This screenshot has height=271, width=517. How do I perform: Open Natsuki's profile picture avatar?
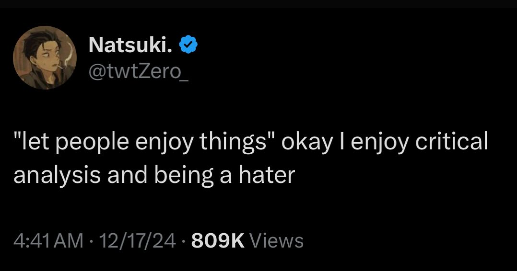coord(45,57)
